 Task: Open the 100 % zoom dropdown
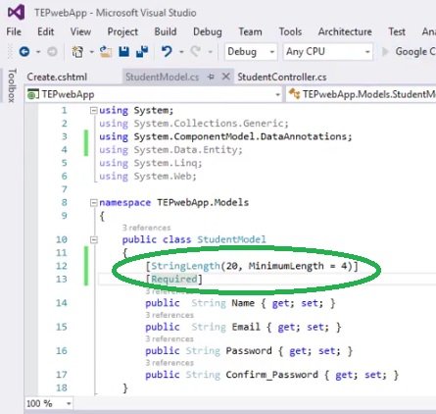pyautogui.click(x=48, y=403)
